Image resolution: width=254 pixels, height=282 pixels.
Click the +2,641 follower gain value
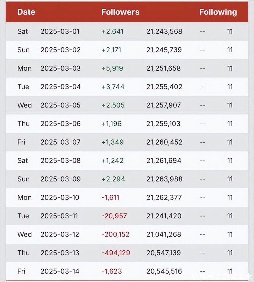[113, 32]
